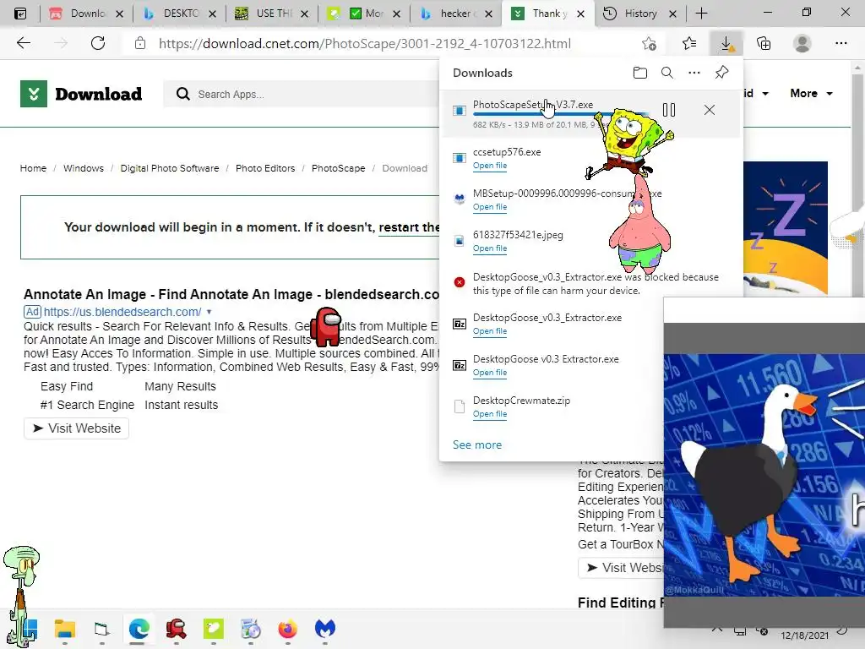Screen dimensions: 865x649
Task: Click Photo Editors breadcrumb
Action: point(265,168)
